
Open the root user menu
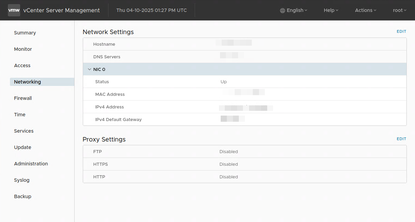(399, 10)
